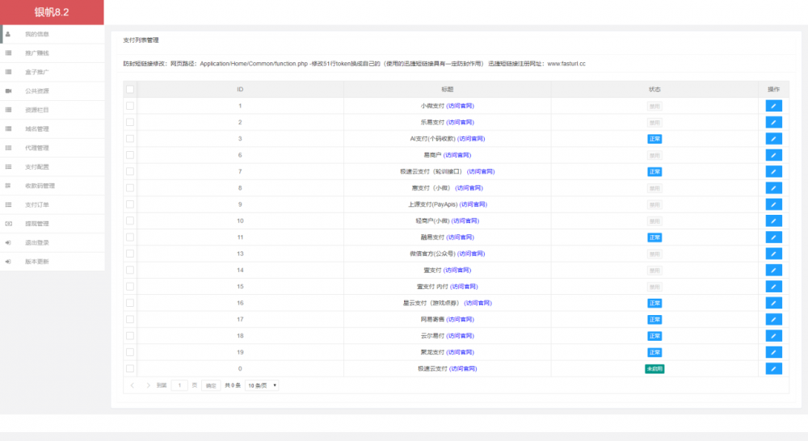
Task: Click the 共 0 条 total count text
Action: point(233,385)
